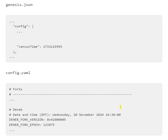Image resolution: width=168 pixels, height=140 pixels.
Task: Click the 1732119595 timestamp value
Action: pos(52,47)
